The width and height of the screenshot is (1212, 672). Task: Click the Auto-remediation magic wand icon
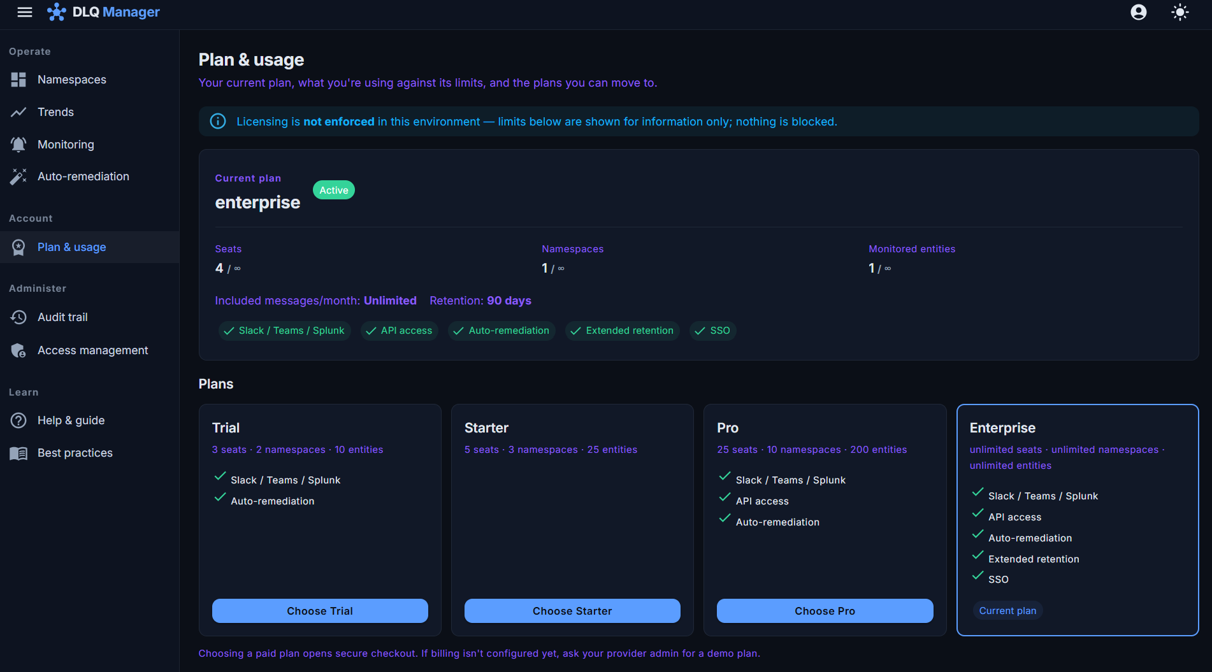18,176
